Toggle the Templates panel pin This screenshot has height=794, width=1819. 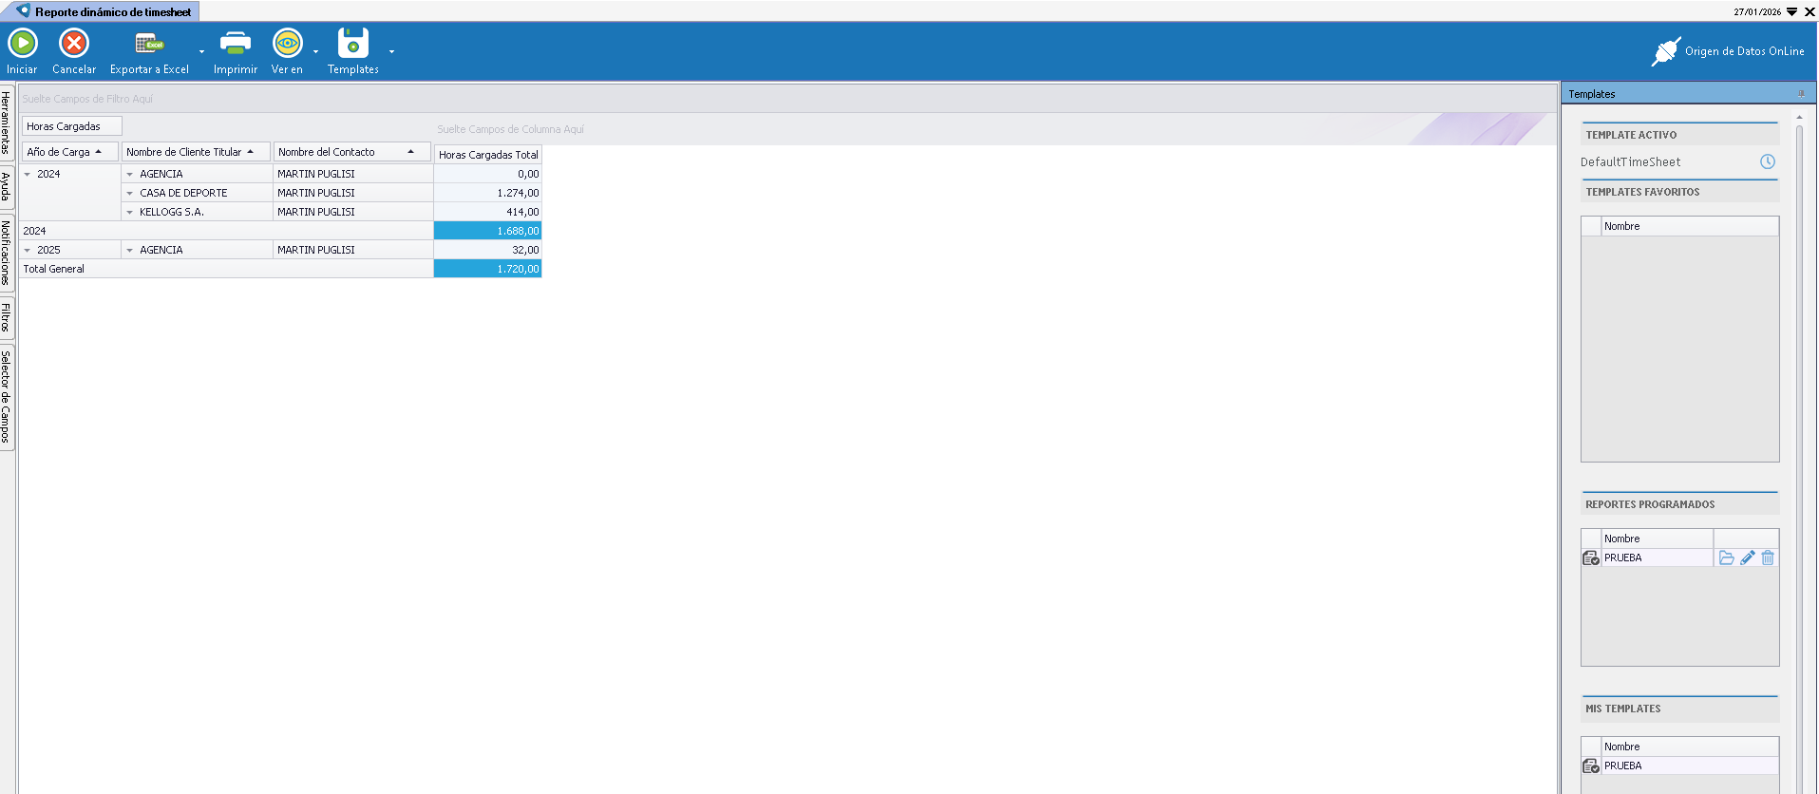coord(1801,94)
